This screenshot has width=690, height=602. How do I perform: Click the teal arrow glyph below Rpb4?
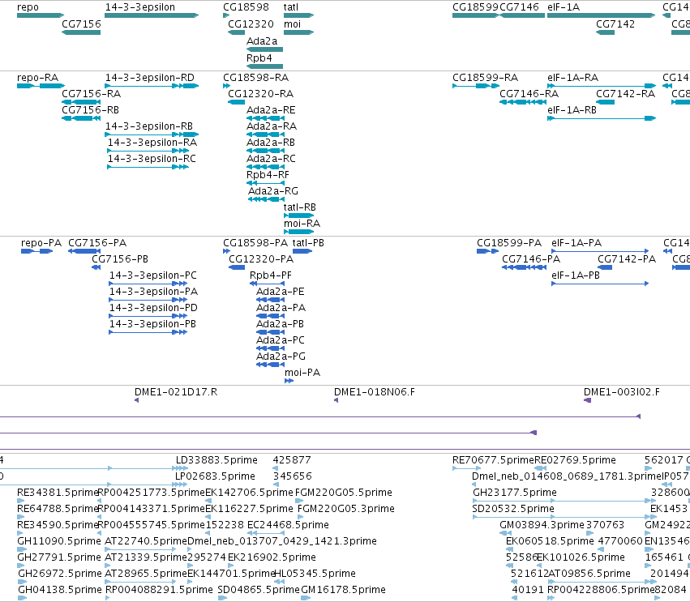coord(264,66)
